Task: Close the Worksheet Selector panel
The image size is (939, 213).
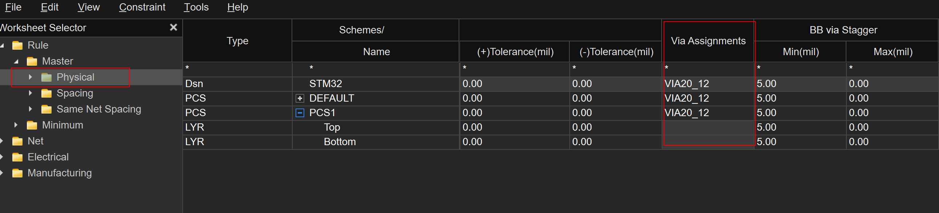Action: pyautogui.click(x=174, y=27)
